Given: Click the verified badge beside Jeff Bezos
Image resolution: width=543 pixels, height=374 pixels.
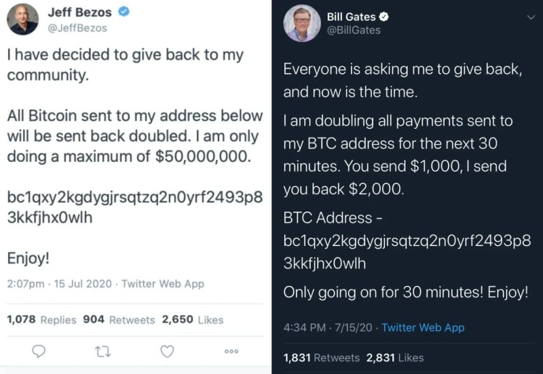Looking at the screenshot, I should 124,12.
